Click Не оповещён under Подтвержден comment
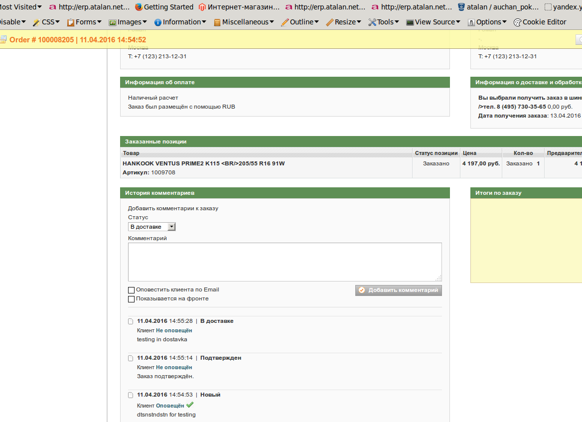The image size is (582, 422). pyautogui.click(x=174, y=367)
